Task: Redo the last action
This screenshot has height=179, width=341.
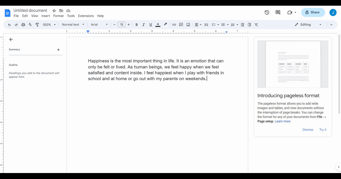Action: tap(16, 25)
